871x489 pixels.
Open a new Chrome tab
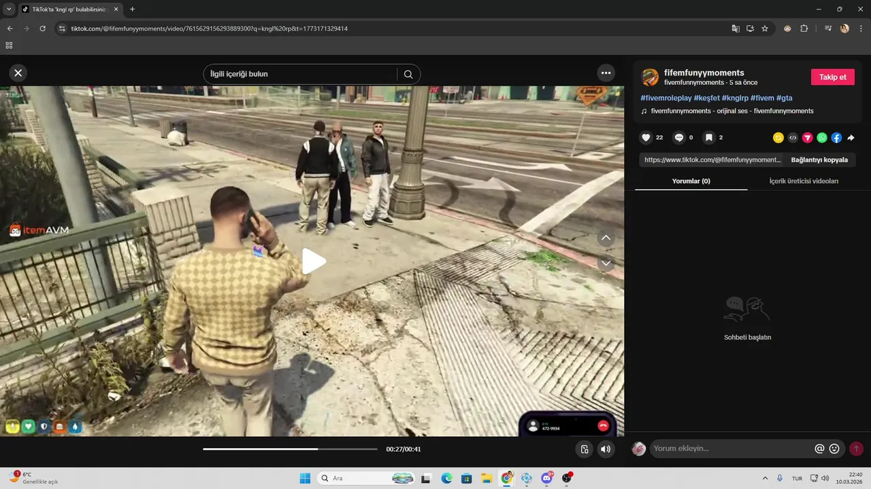pyautogui.click(x=132, y=9)
